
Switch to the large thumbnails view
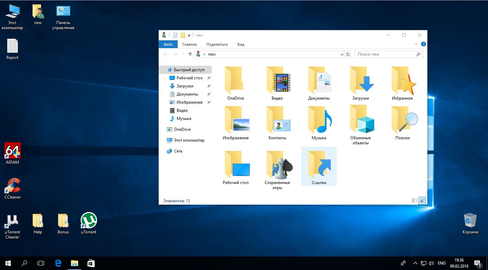point(422,201)
